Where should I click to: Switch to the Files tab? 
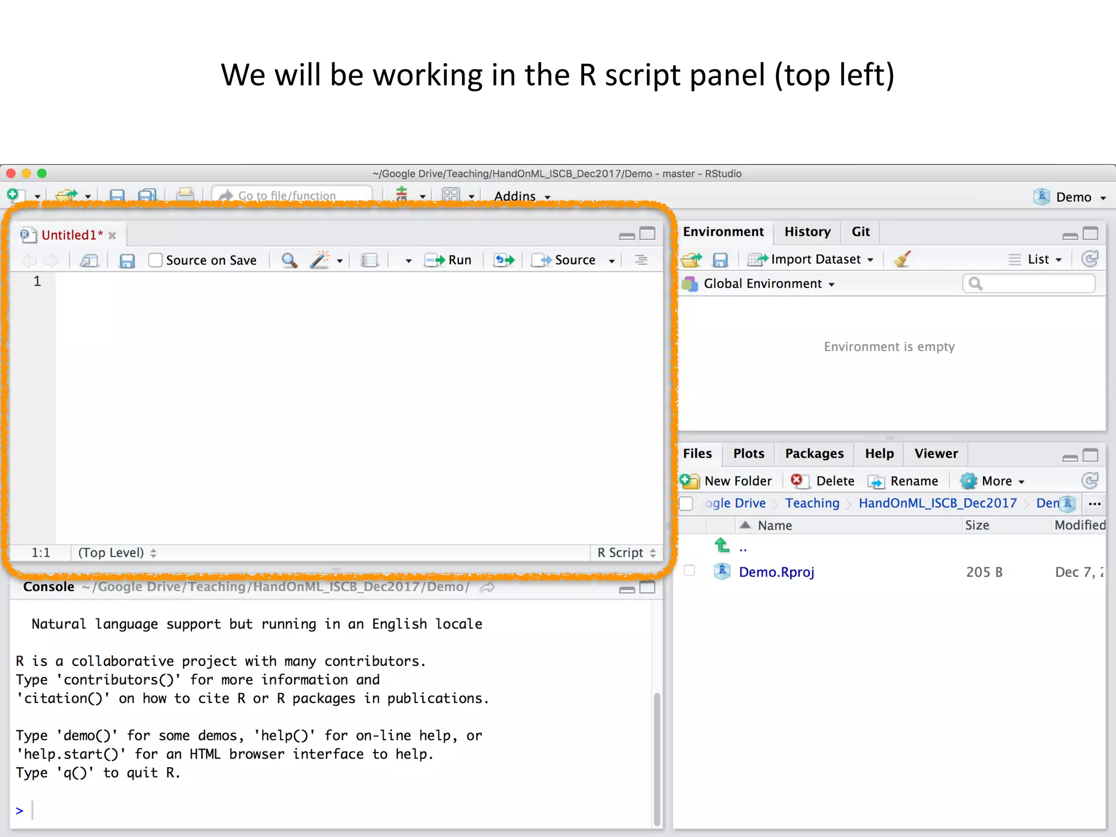tap(697, 453)
